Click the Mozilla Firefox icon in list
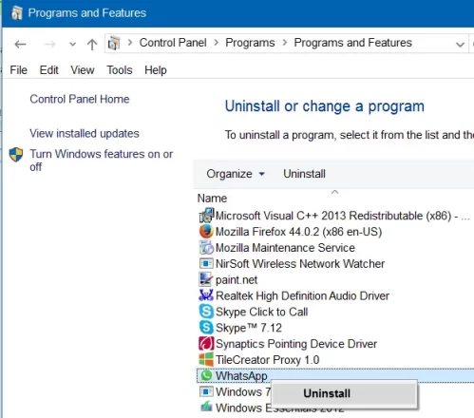 click(x=206, y=232)
